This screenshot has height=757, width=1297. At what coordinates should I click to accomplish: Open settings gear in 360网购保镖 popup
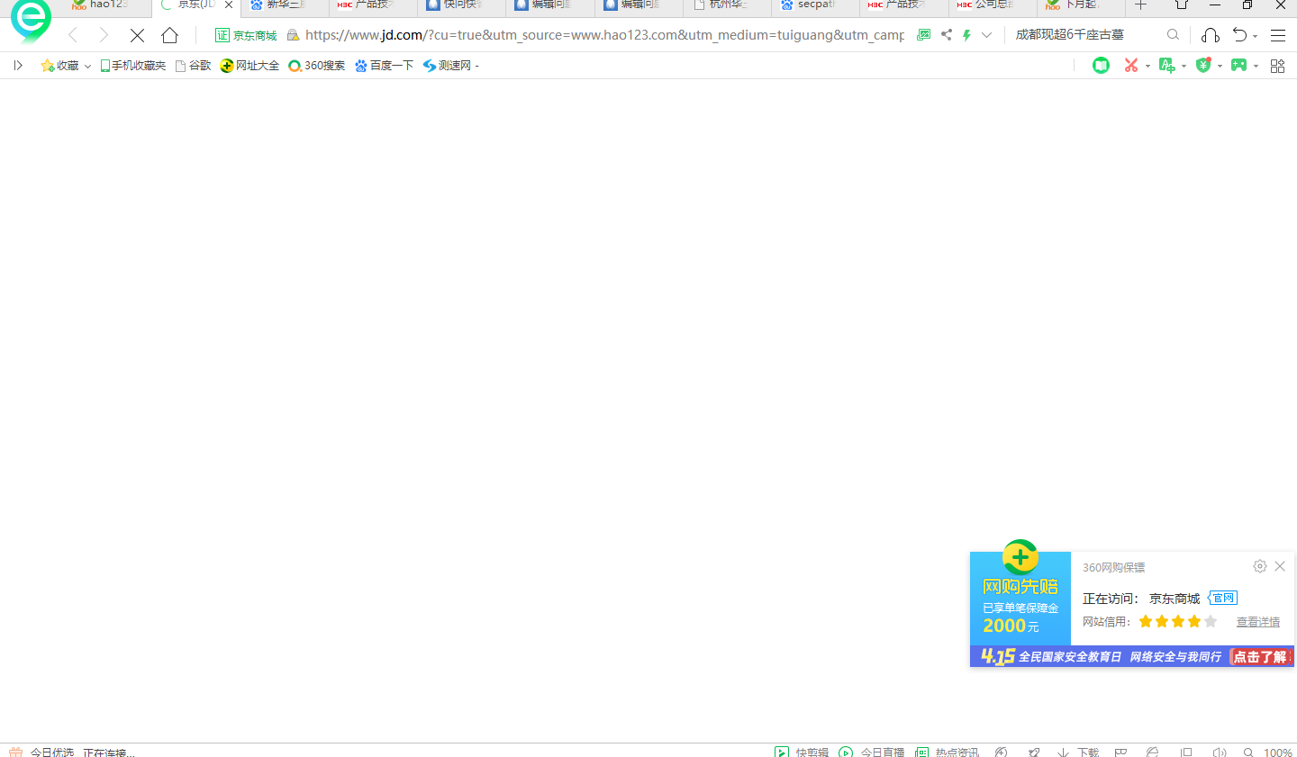coord(1260,566)
